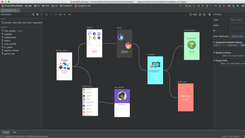
Task: Click the red stop button
Action: [224, 6]
